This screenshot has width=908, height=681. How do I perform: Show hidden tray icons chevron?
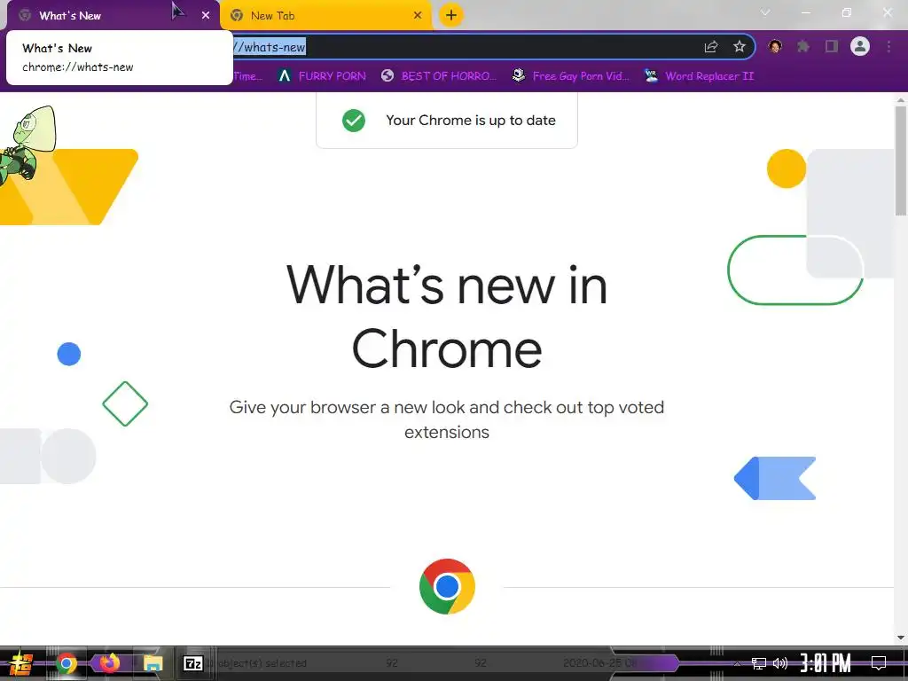[737, 663]
